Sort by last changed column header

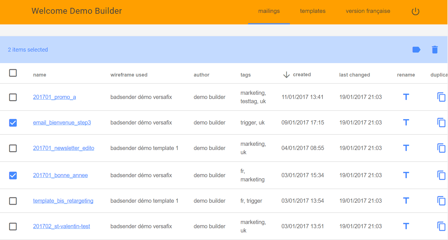pyautogui.click(x=355, y=75)
